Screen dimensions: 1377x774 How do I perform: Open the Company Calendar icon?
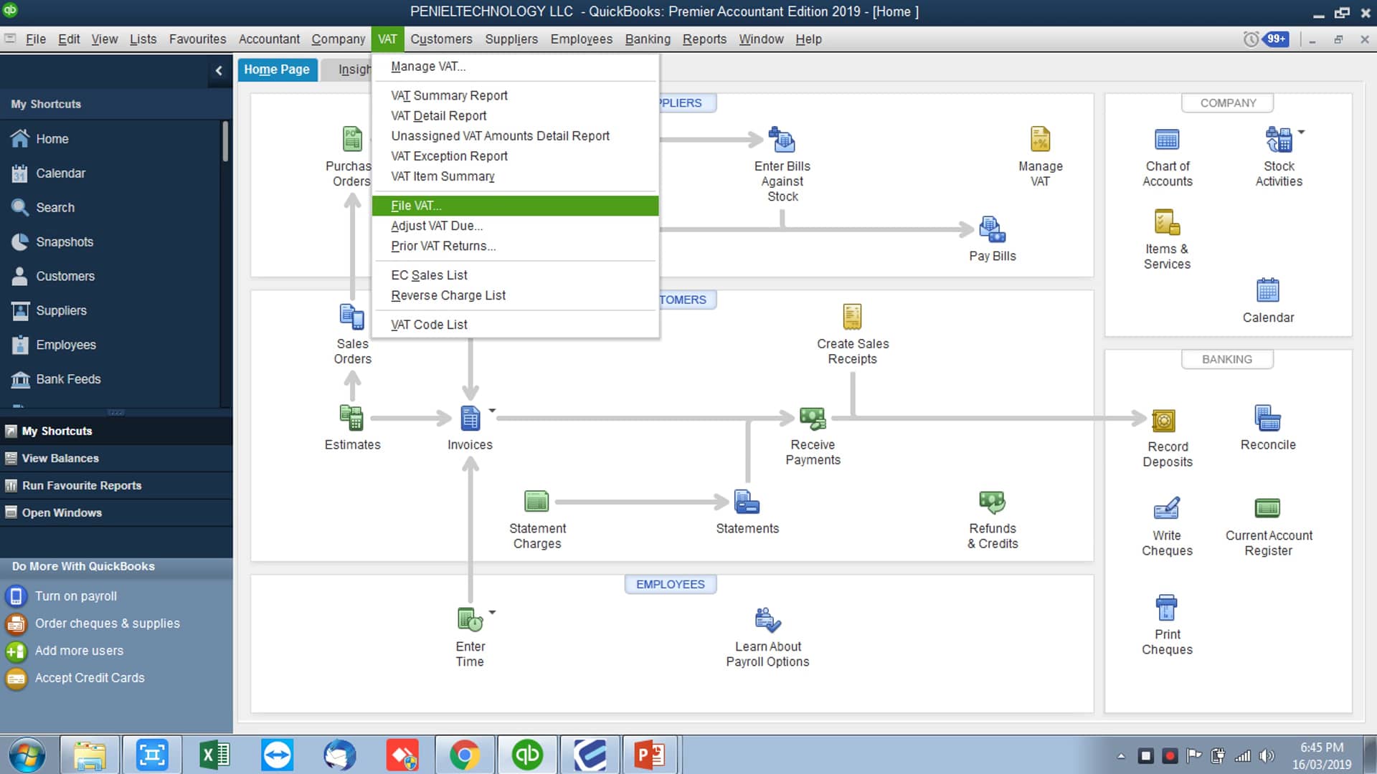[1267, 290]
